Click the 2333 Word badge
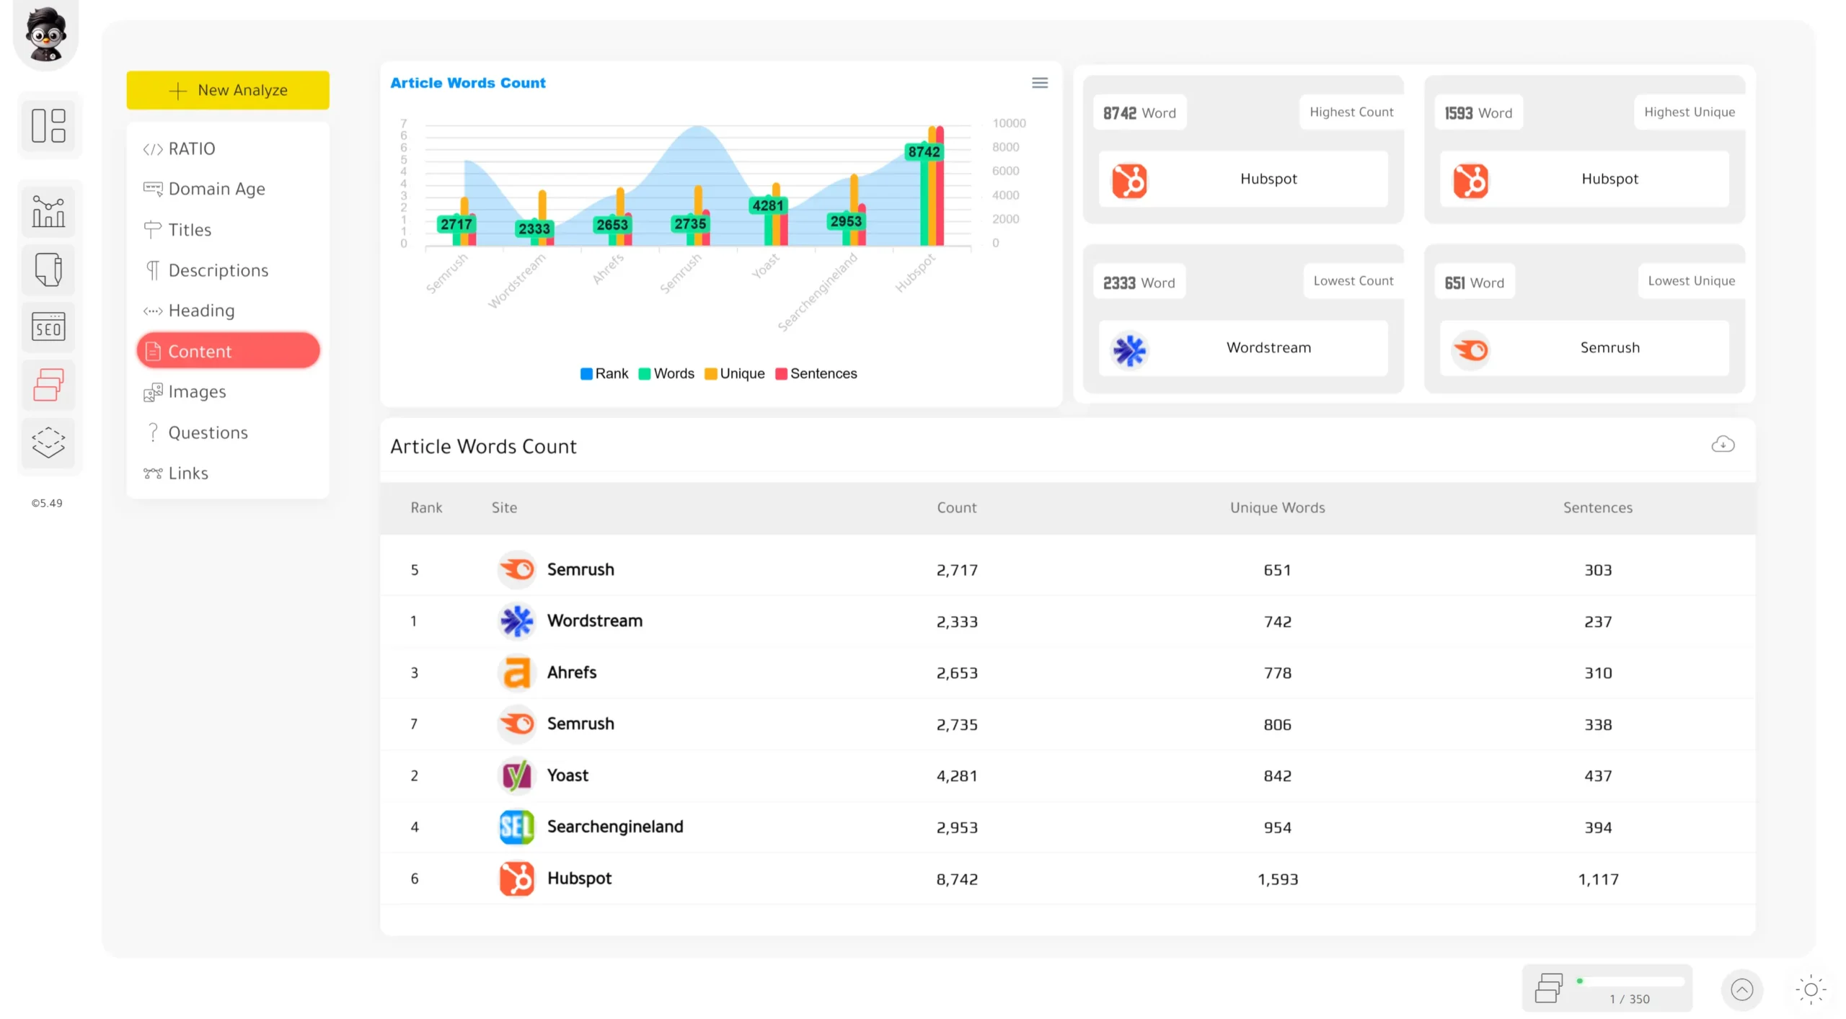1846x1019 pixels. point(1139,282)
